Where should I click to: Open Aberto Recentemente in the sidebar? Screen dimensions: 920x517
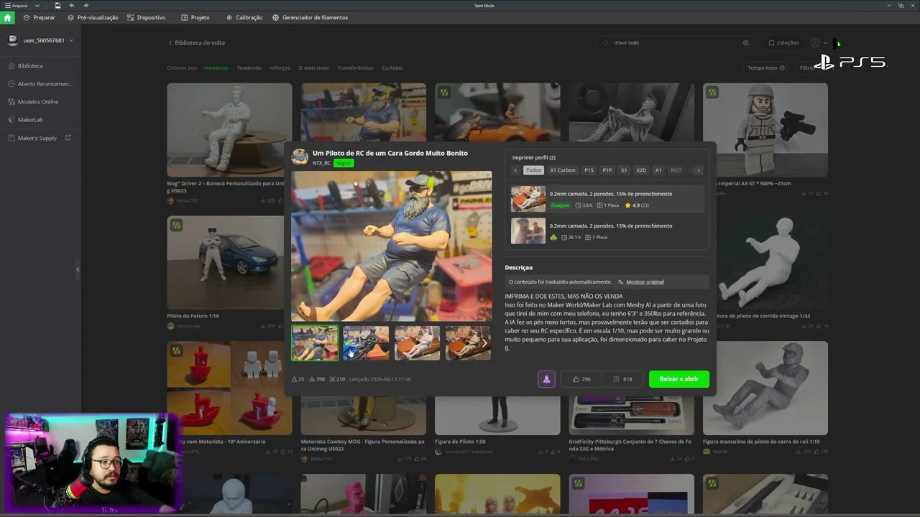point(40,84)
